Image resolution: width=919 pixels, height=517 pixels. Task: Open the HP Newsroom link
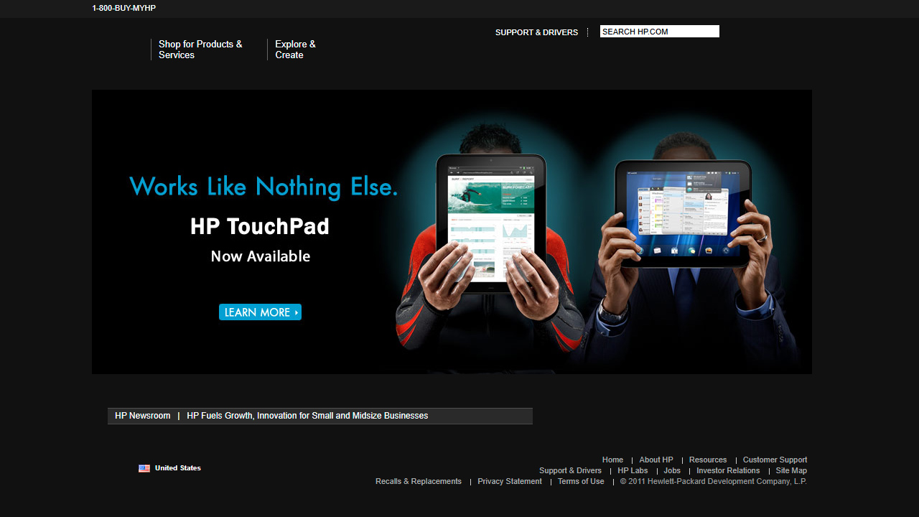(143, 416)
